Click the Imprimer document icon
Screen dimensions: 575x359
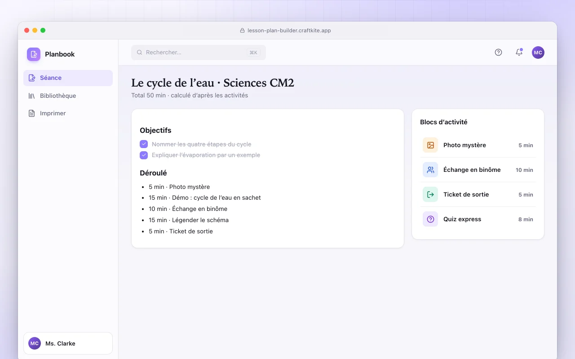click(32, 113)
